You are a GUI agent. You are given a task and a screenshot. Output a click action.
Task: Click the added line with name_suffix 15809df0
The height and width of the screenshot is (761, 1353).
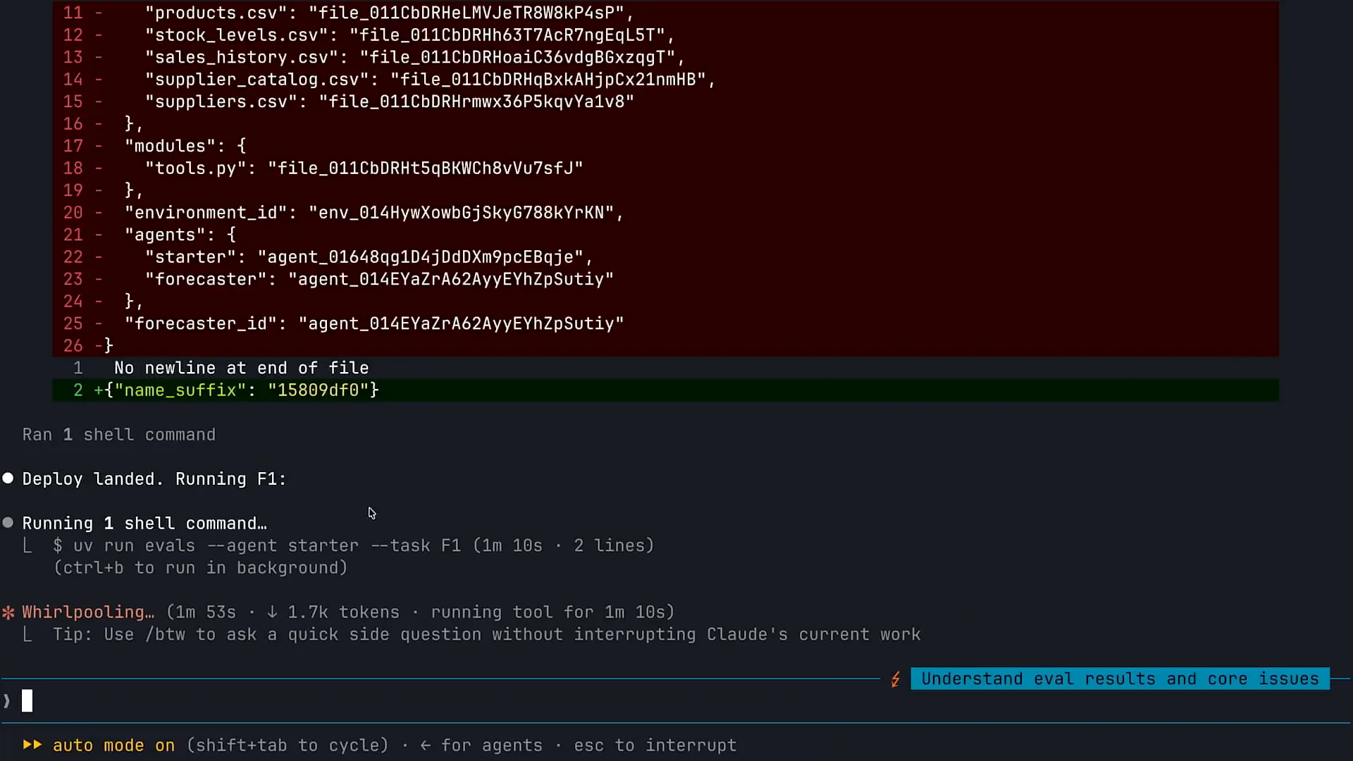pyautogui.click(x=665, y=390)
